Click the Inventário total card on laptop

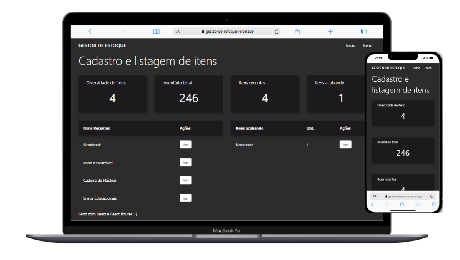click(x=188, y=94)
